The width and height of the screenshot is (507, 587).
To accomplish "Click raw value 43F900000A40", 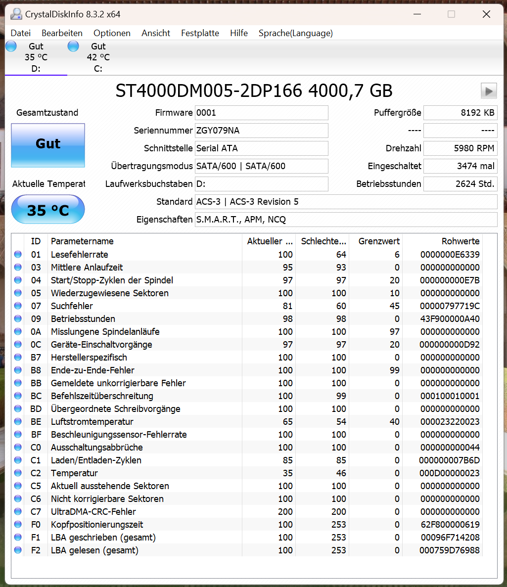I will coord(450,318).
